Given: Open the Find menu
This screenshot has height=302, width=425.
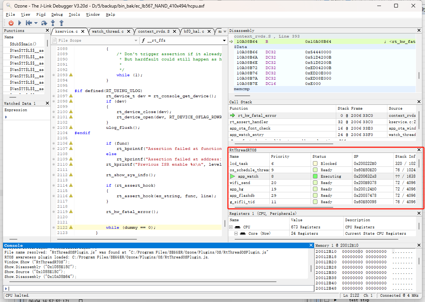Looking at the screenshot, I should [x=41, y=15].
